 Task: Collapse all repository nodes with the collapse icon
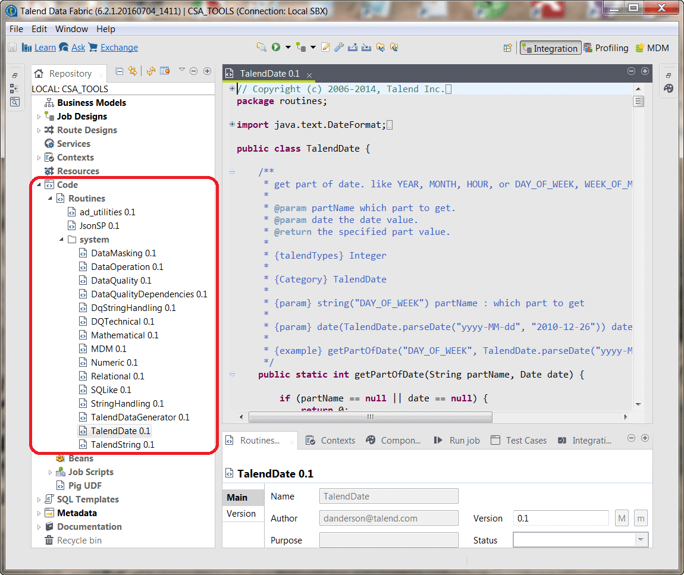click(x=120, y=71)
